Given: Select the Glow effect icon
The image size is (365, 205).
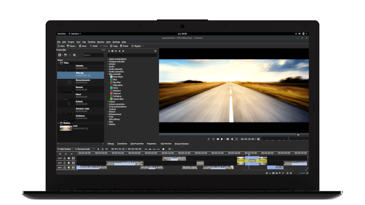Looking at the screenshot, I should (x=111, y=87).
